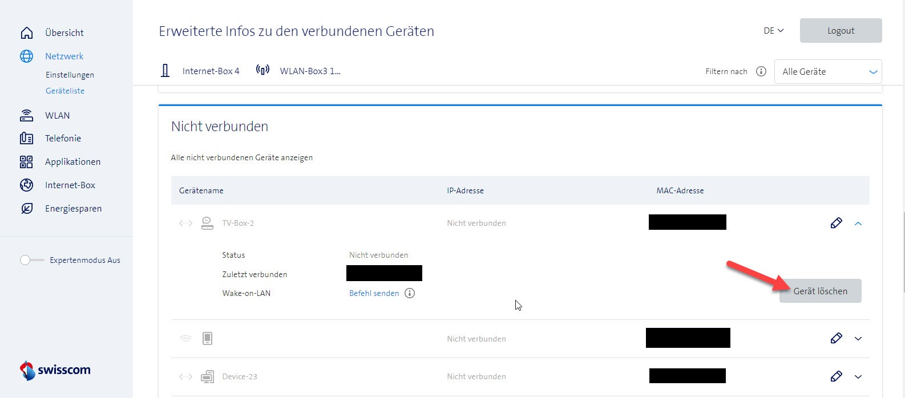Select WLAN-Box3 device tab
The width and height of the screenshot is (905, 398).
click(x=299, y=71)
